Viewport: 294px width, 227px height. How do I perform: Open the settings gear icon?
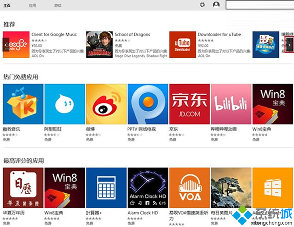coord(202,5)
